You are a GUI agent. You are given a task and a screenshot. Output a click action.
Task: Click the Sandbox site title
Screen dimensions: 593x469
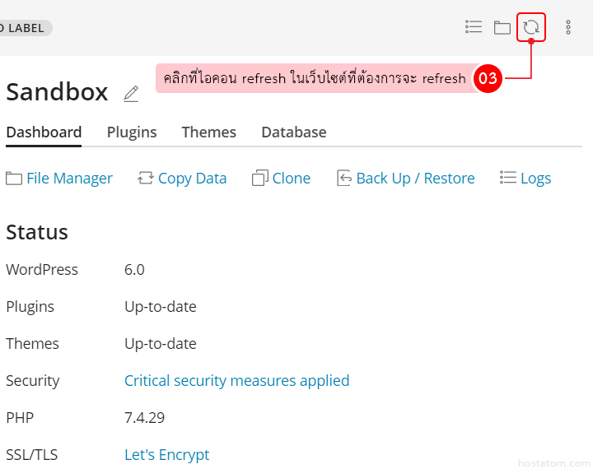point(57,92)
